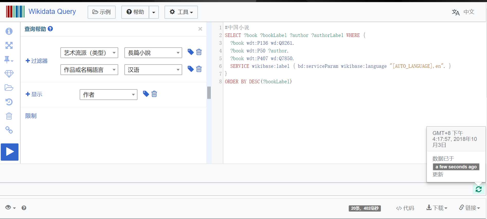Delete the 長篇小說 filter row

(199, 52)
